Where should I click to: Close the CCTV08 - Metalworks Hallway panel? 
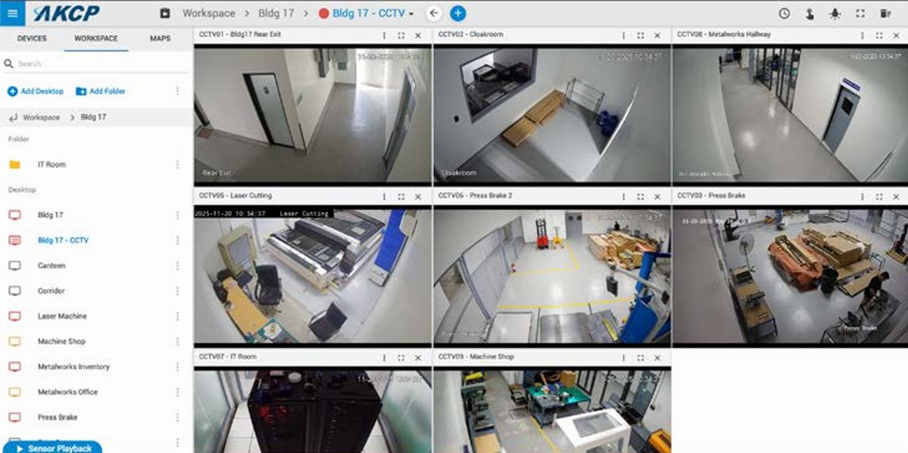897,36
